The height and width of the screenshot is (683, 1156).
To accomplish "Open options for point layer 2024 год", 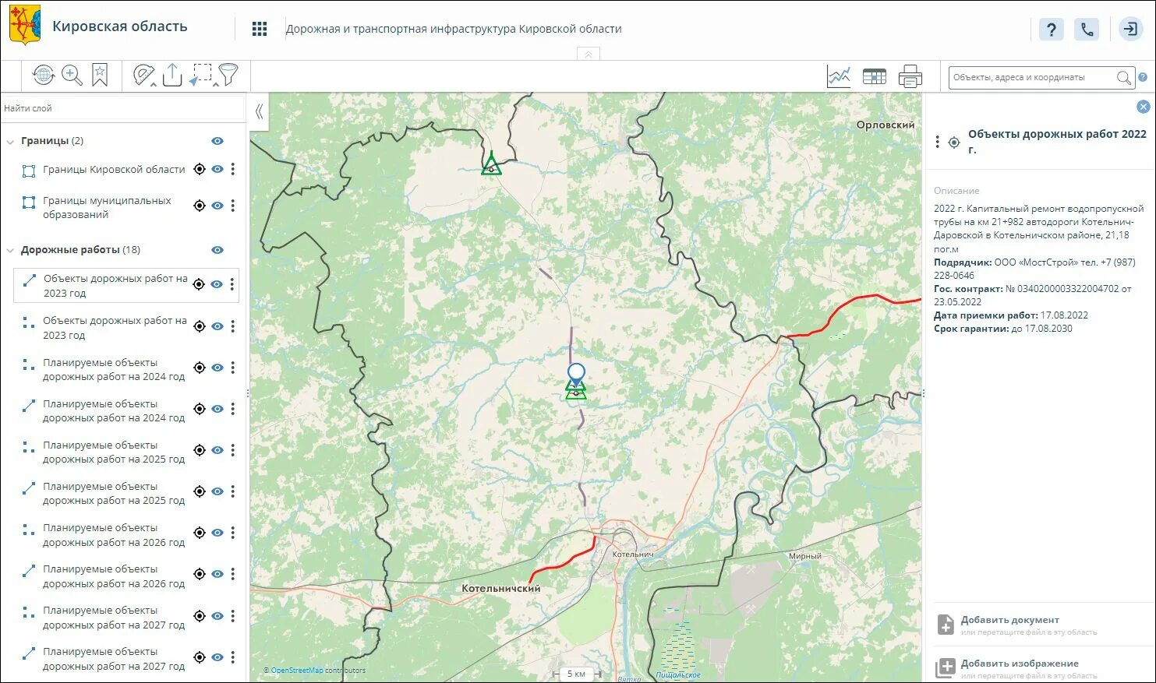I will tap(232, 368).
